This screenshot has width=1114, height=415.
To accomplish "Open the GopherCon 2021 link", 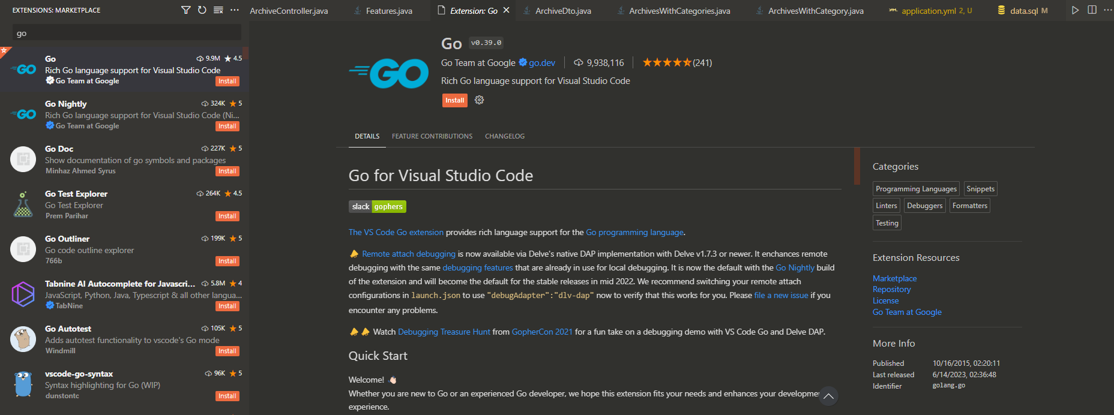I will pos(542,332).
